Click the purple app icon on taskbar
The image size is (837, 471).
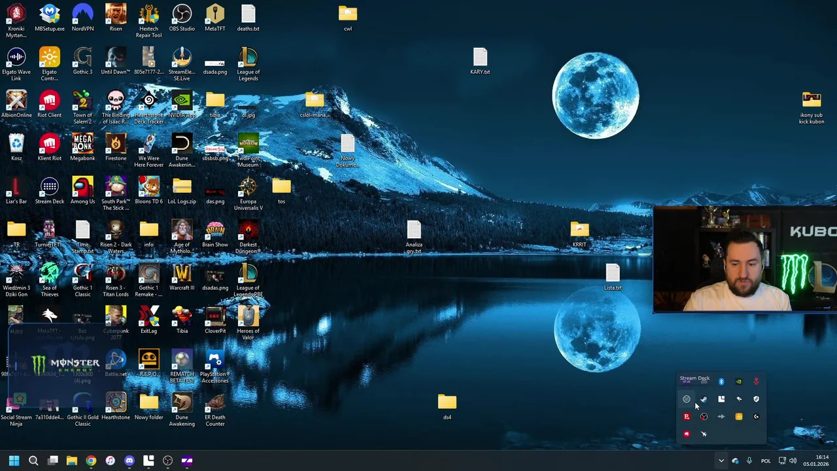click(187, 461)
